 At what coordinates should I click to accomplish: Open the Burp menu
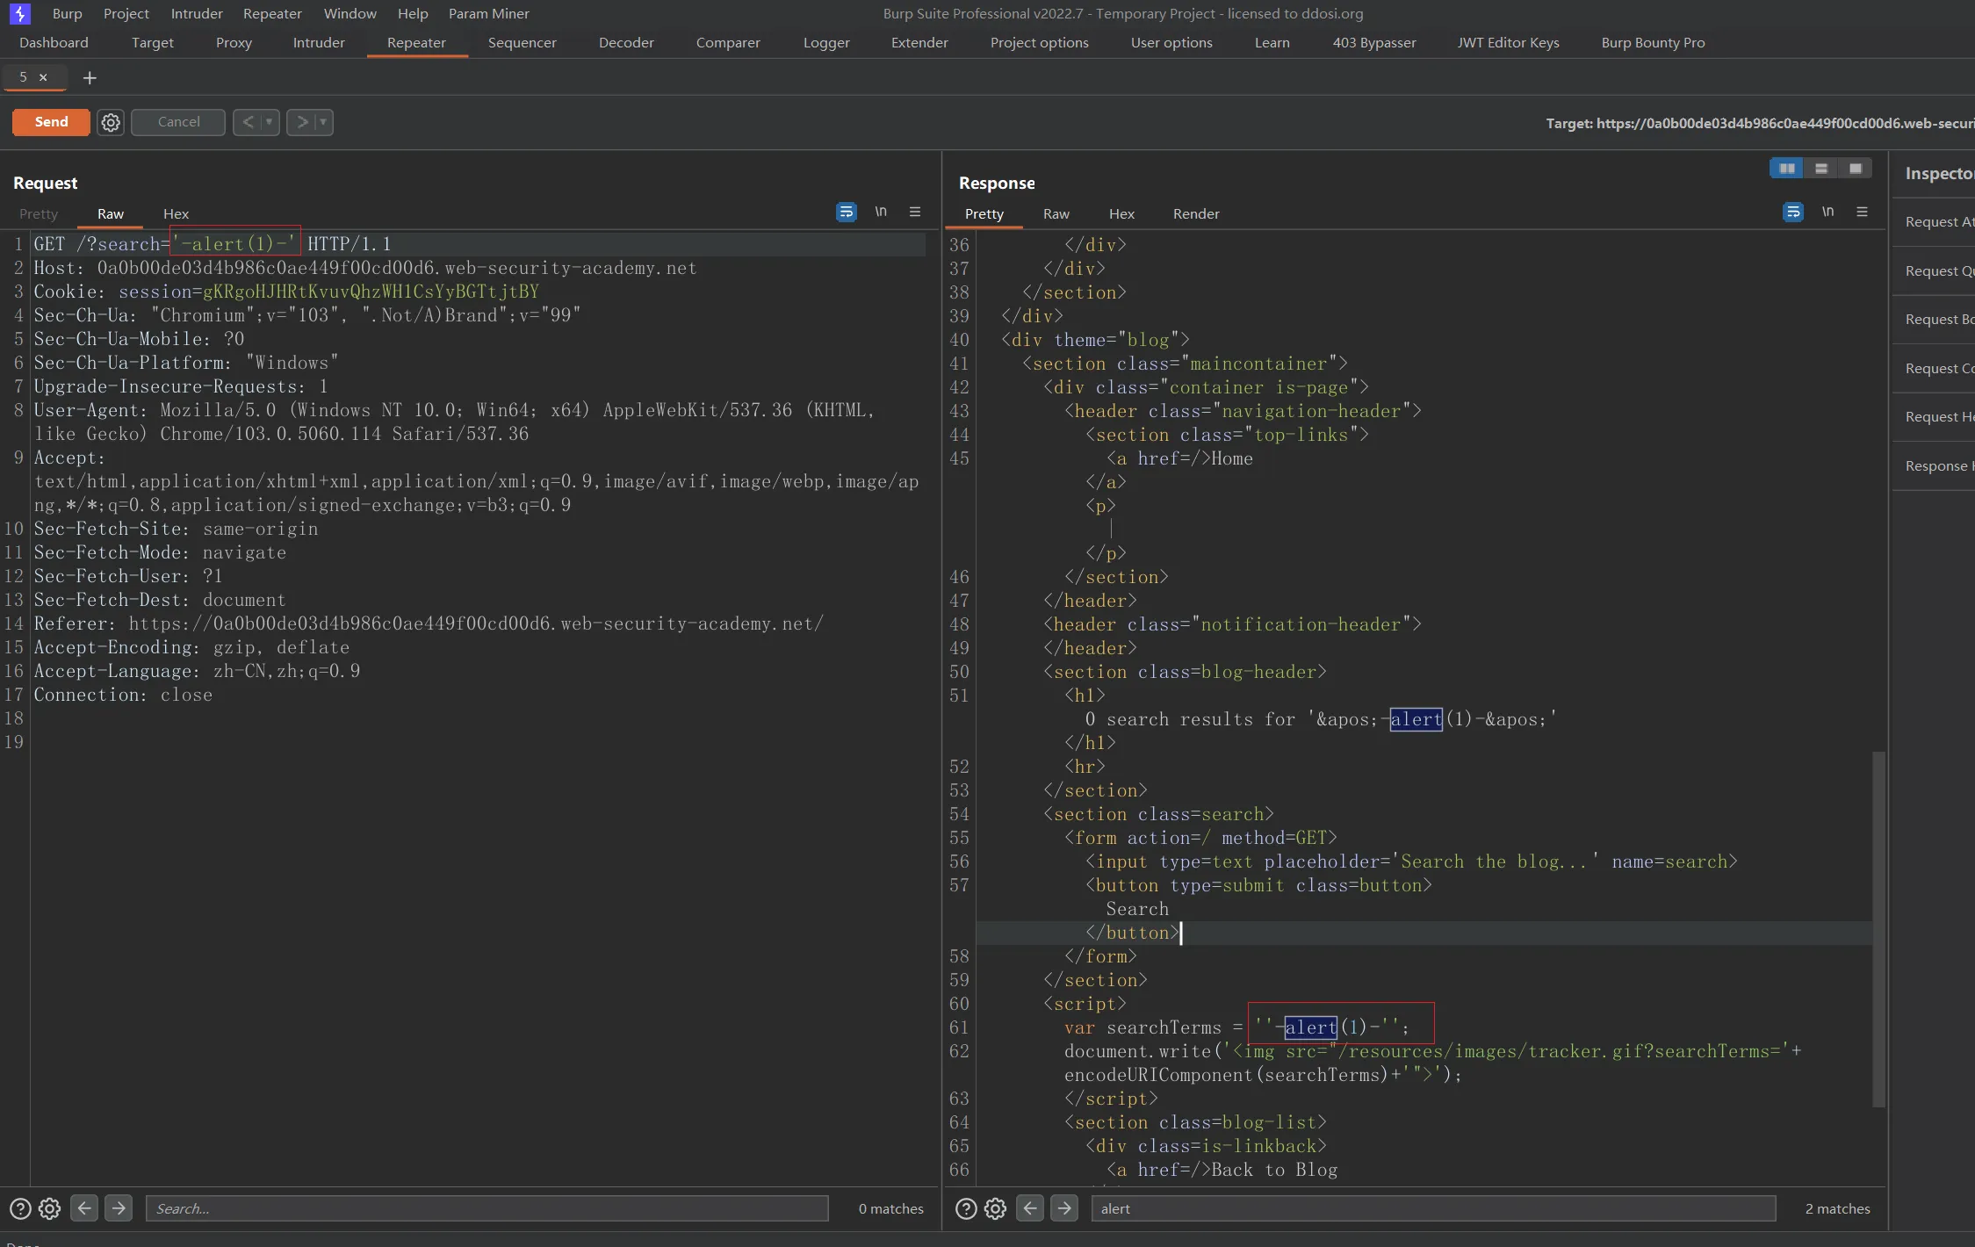click(x=67, y=13)
